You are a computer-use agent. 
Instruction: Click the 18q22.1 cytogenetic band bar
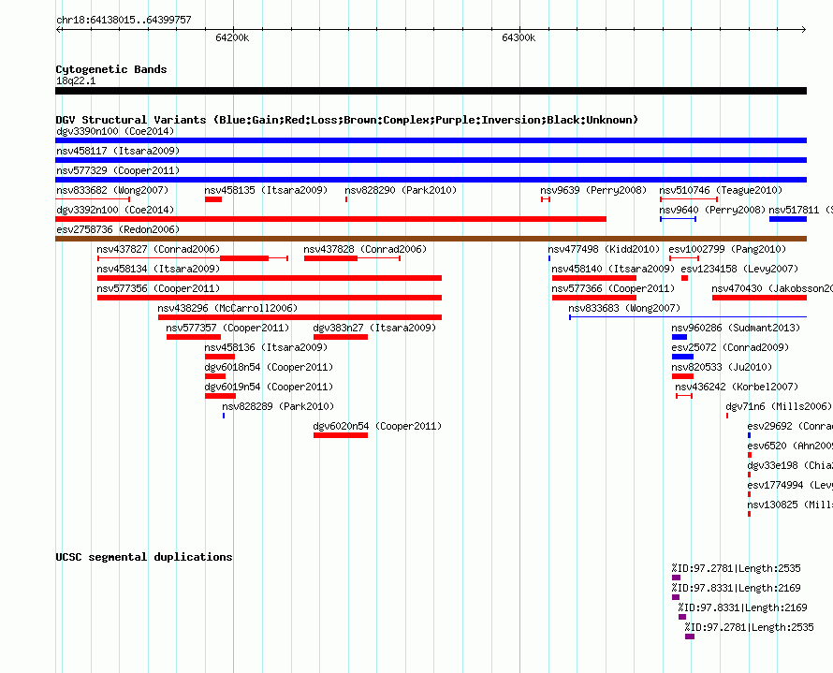tap(431, 91)
